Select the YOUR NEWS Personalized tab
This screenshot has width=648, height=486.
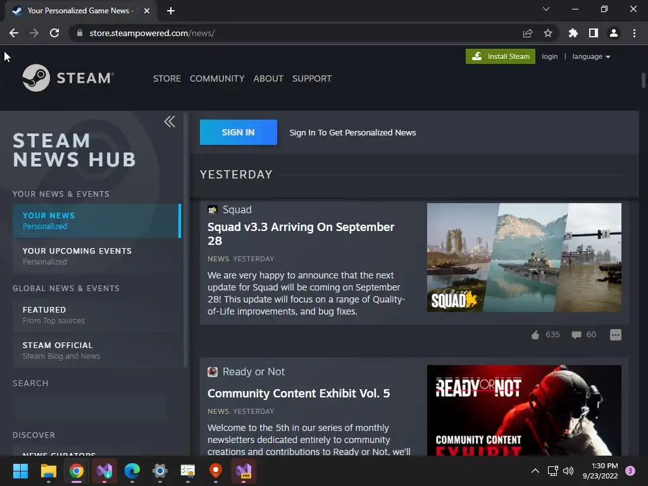[x=97, y=221]
